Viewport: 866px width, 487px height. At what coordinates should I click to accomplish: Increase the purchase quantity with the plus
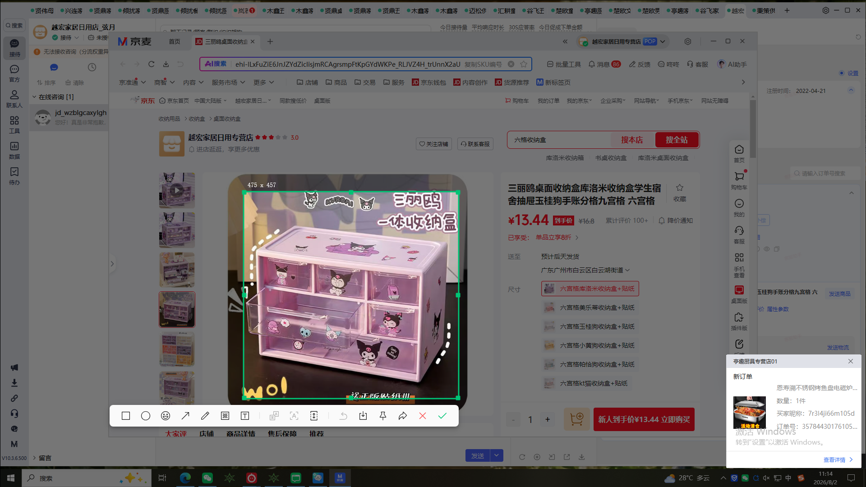point(548,419)
